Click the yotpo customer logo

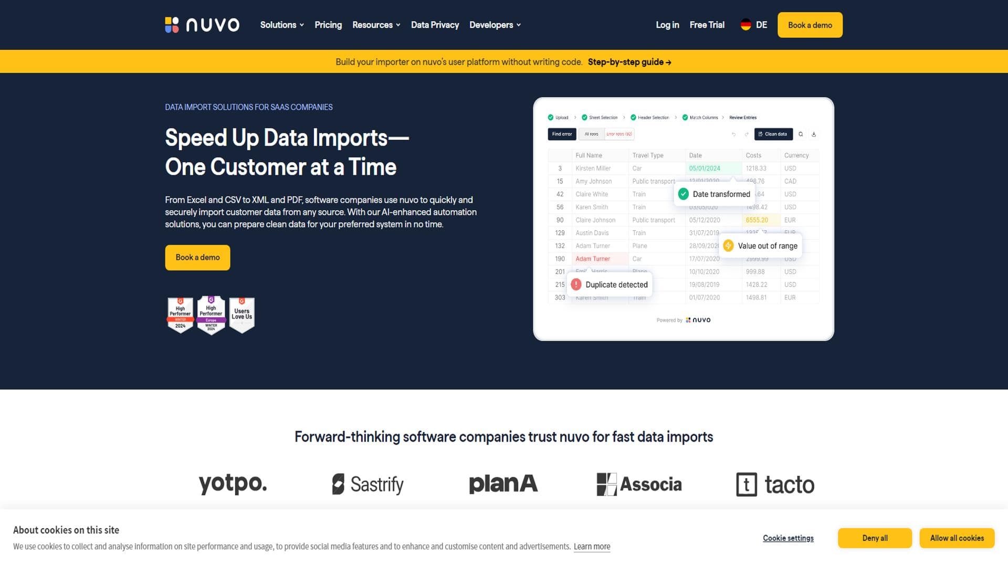(233, 484)
